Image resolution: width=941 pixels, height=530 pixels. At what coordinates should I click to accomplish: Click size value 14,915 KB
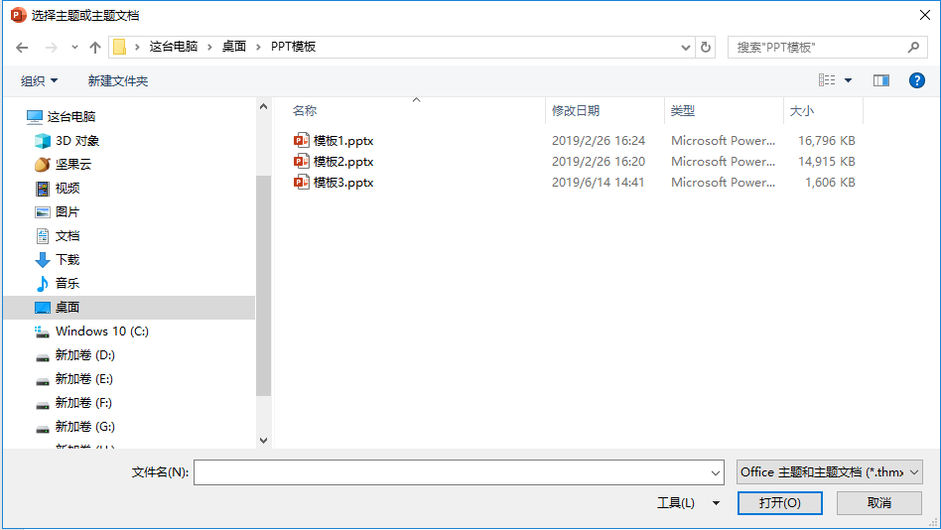[827, 162]
